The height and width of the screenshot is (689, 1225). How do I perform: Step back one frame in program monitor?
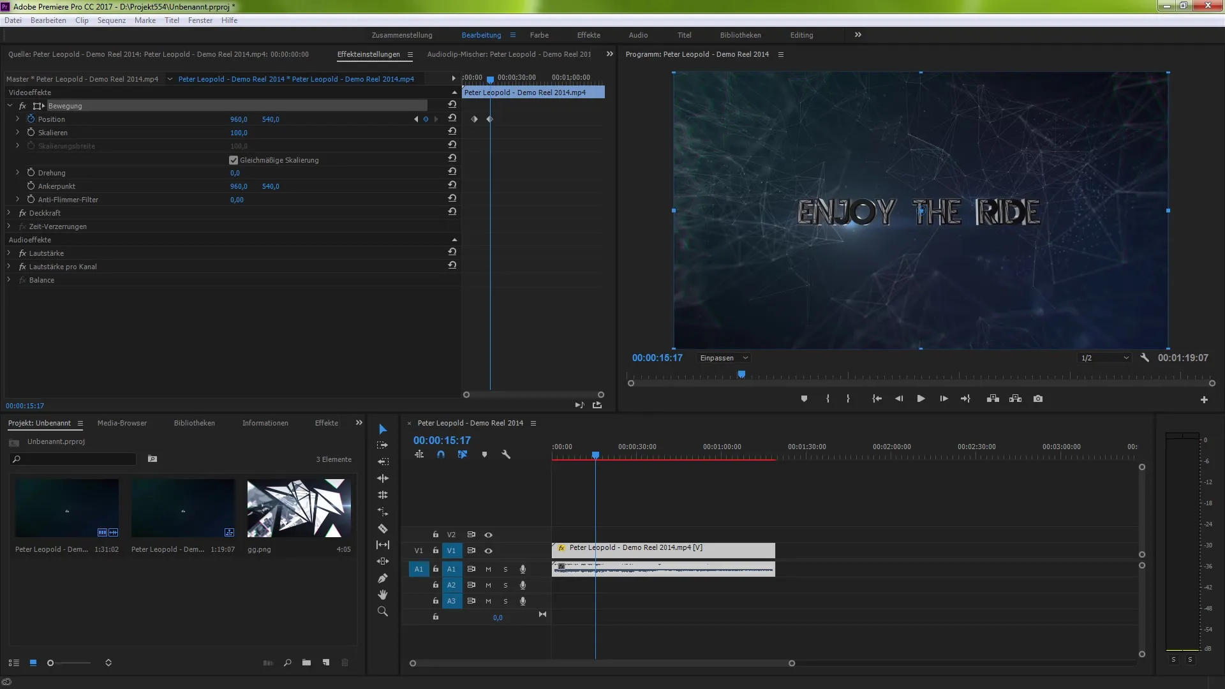[x=899, y=399]
